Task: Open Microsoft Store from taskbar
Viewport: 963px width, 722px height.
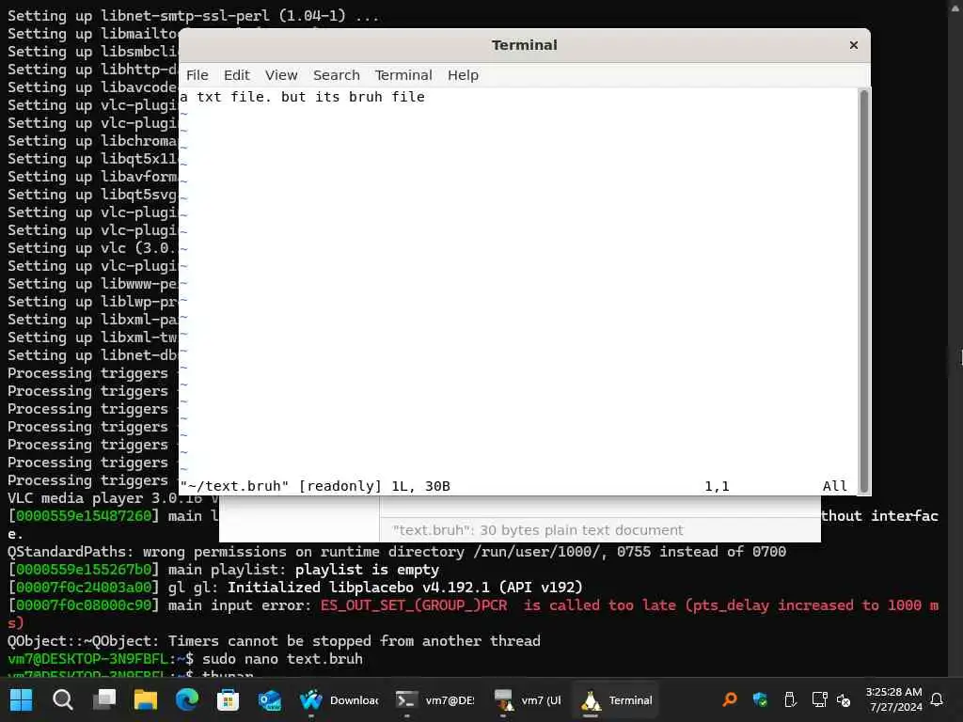Action: [x=228, y=699]
